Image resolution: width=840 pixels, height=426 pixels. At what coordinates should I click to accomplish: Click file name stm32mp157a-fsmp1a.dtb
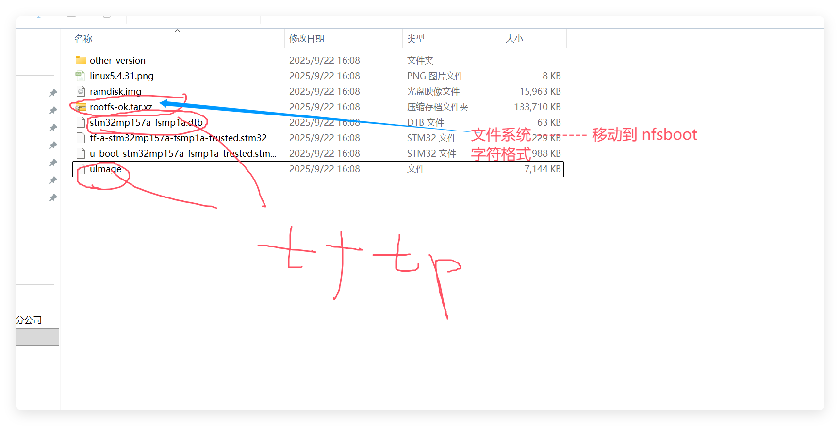pyautogui.click(x=146, y=122)
